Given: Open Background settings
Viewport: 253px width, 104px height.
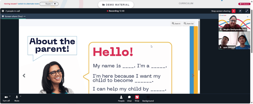Looking at the screenshot, I should pyautogui.click(x=148, y=99).
